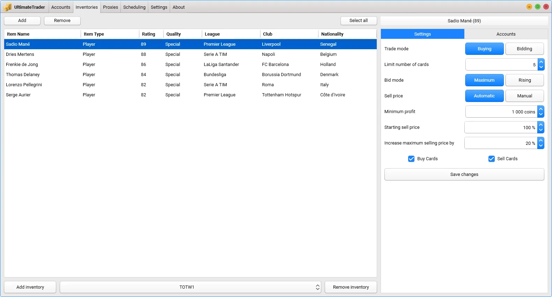Toggle the Sell Cards checkbox
552x297 pixels.
[x=491, y=159]
